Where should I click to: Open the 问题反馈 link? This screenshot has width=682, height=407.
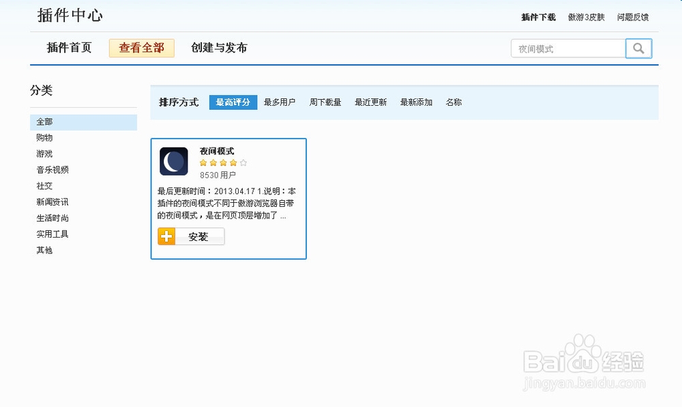pos(633,16)
